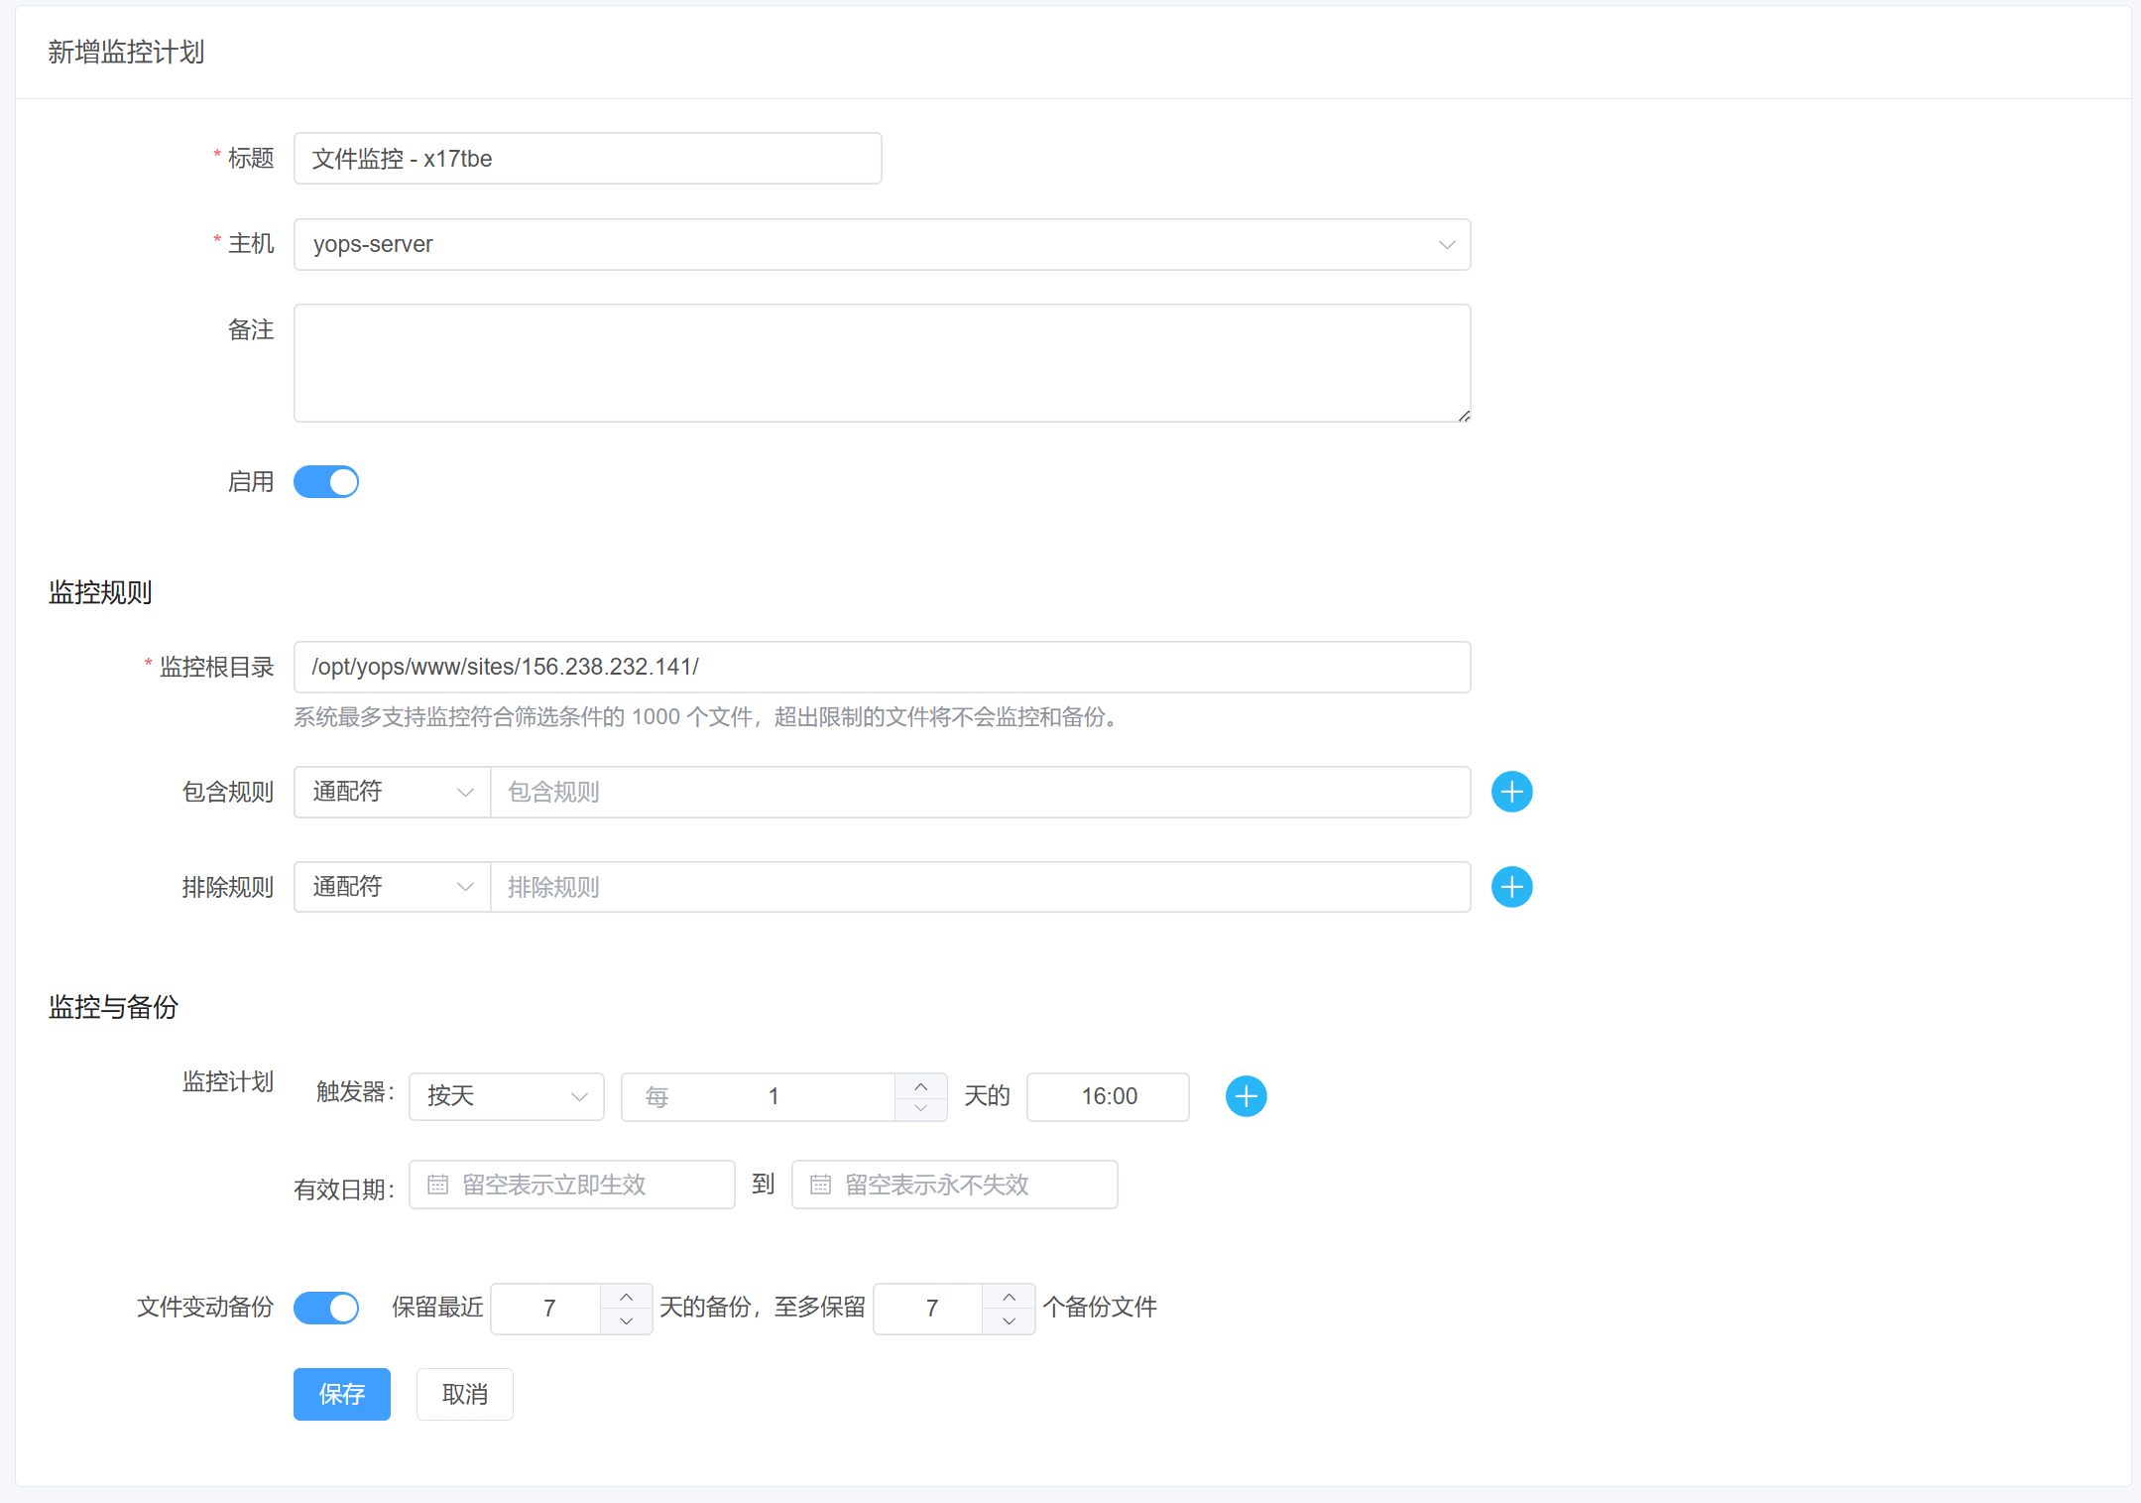Open end date picker 留空表示永不失效
The height and width of the screenshot is (1503, 2141).
954,1185
